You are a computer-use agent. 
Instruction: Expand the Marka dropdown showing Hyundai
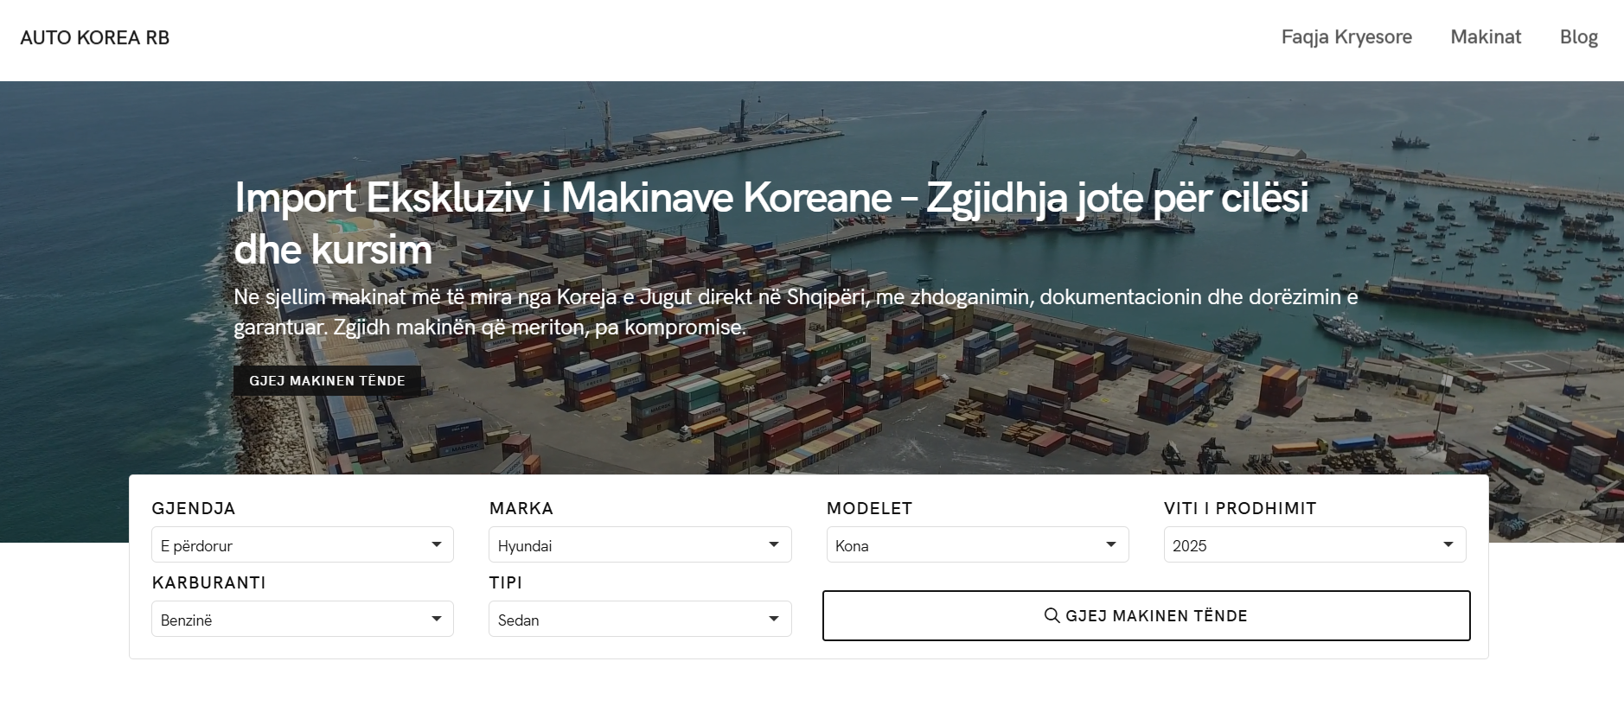coord(640,544)
